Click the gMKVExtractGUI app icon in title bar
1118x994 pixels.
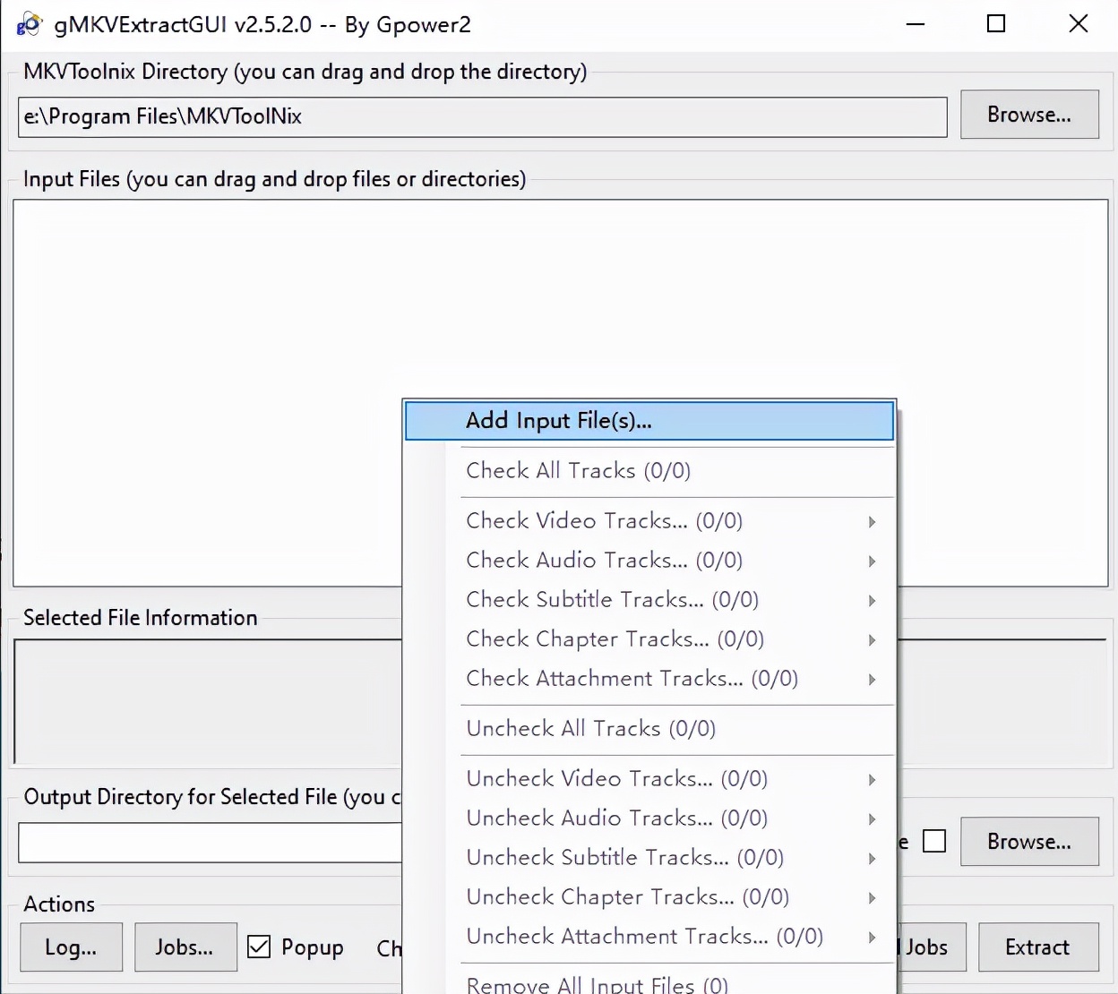coord(29,24)
